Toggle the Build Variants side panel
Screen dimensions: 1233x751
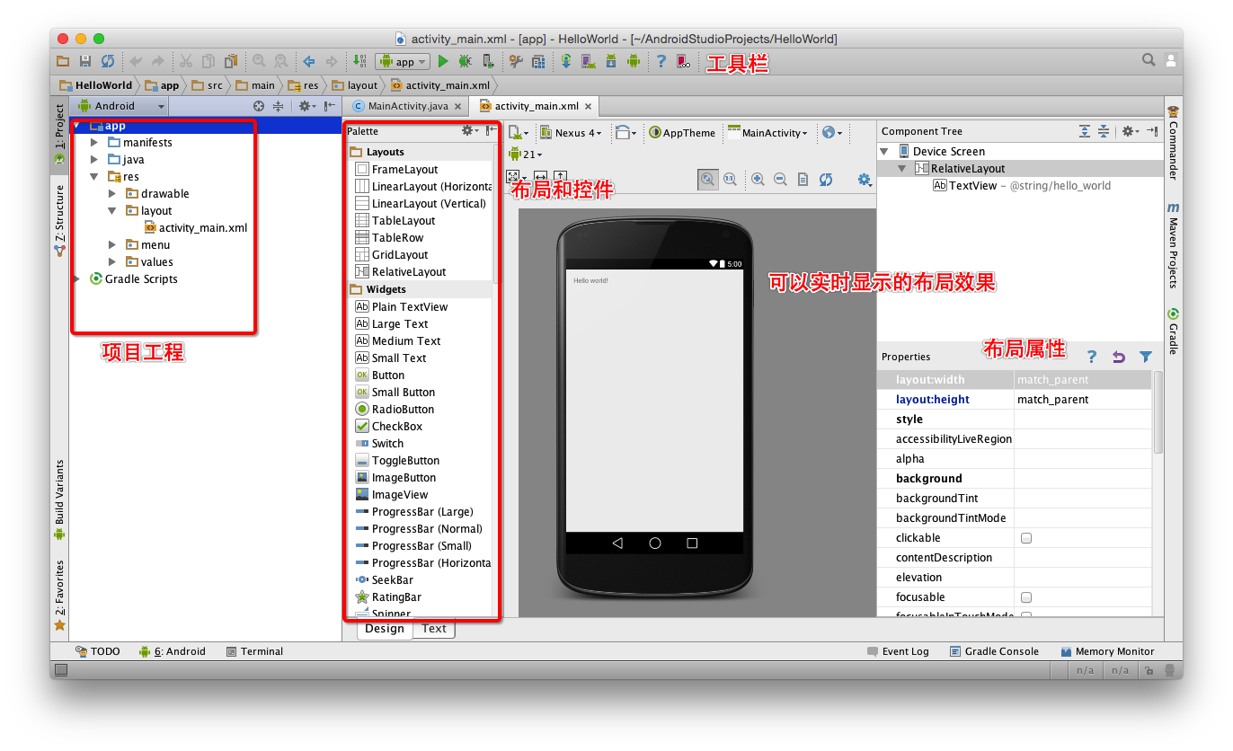click(x=59, y=499)
